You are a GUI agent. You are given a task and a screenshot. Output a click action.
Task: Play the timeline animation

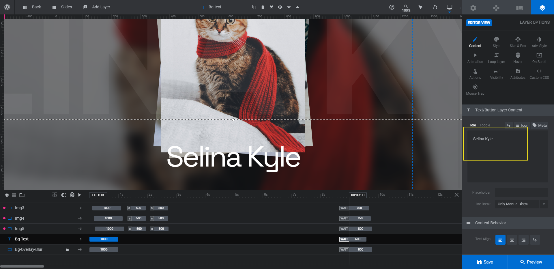tap(80, 195)
